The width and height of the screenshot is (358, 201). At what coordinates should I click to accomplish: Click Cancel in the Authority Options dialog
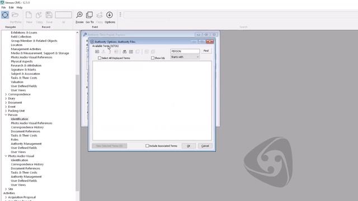(205, 146)
